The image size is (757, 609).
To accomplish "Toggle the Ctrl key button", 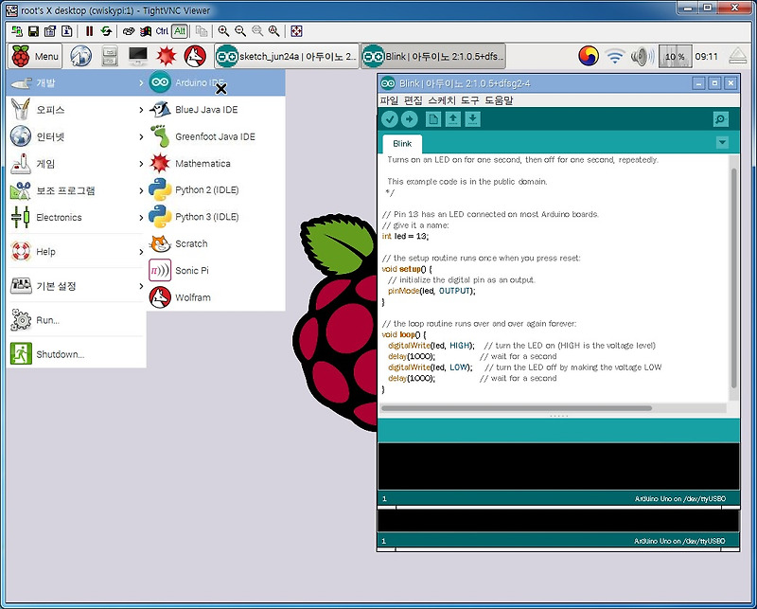I will 162,31.
